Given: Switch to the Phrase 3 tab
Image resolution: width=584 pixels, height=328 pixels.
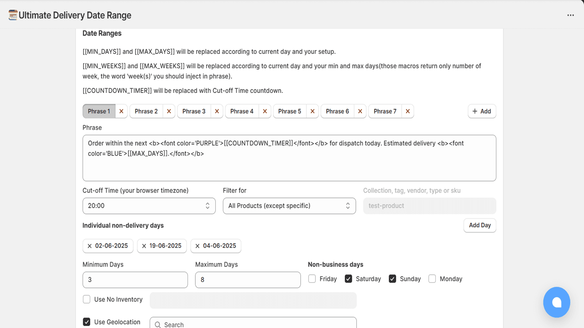Looking at the screenshot, I should click(194, 111).
